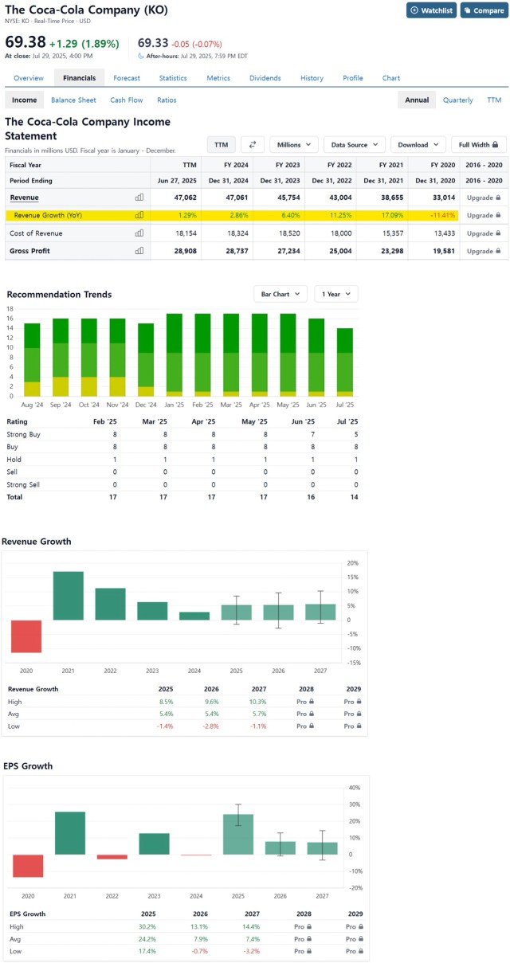Click the red 2020 bar in Revenue Growth chart
Image resolution: width=510 pixels, height=963 pixels.
point(26,636)
